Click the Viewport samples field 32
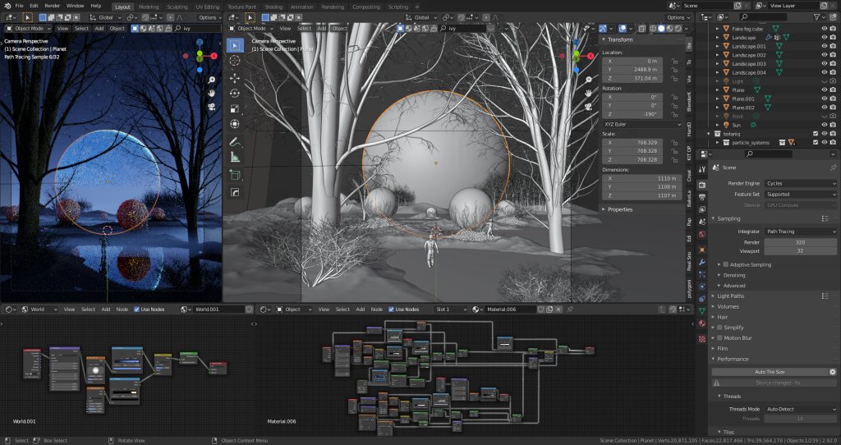This screenshot has width=841, height=445. (x=801, y=251)
